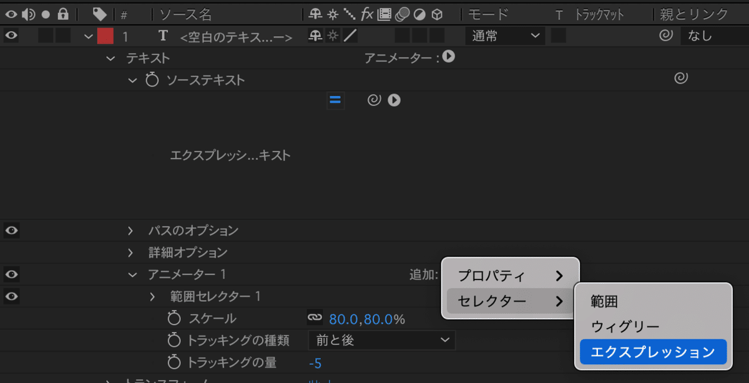Image resolution: width=749 pixels, height=383 pixels.
Task: Open the 通常 blend mode dropdown
Action: click(504, 36)
